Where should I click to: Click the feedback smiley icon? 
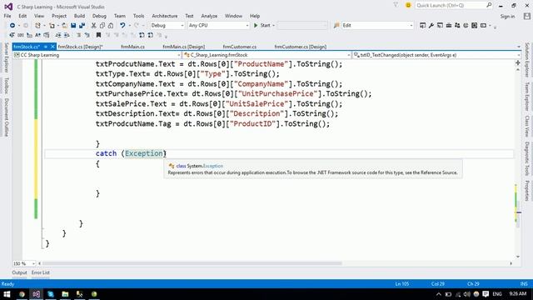tap(408, 5)
